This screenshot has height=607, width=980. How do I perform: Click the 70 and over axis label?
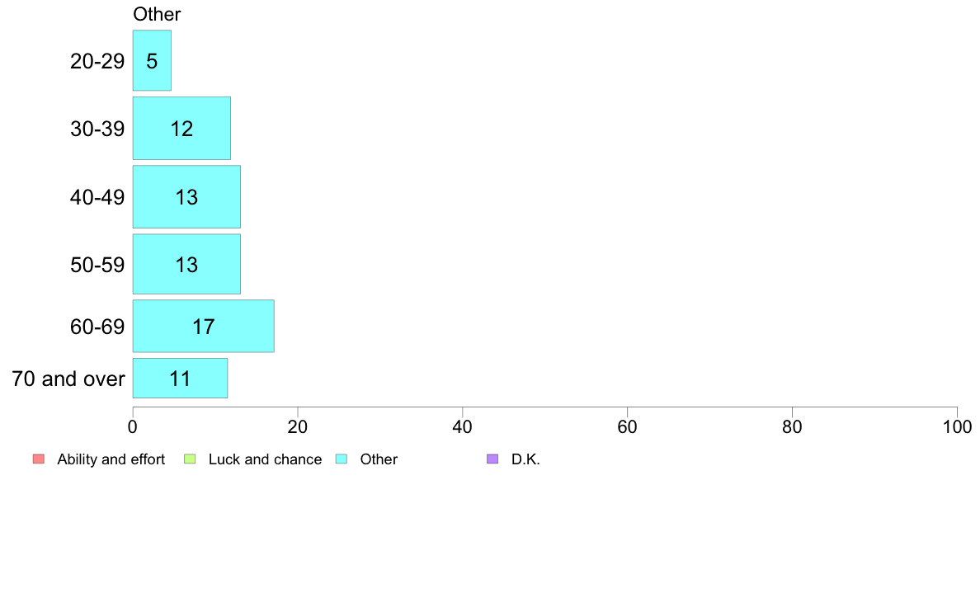tap(68, 379)
